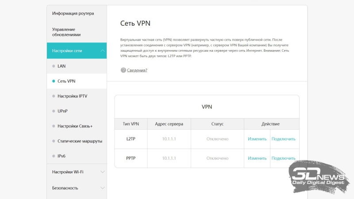Viewport: 354px width, 199px height.
Task: Click Изменить for the PPTP row
Action: pos(257,158)
